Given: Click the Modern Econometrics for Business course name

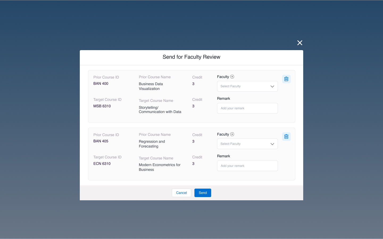Looking at the screenshot, I should point(160,167).
